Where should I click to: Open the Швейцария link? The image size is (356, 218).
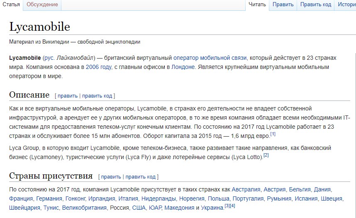24,208
